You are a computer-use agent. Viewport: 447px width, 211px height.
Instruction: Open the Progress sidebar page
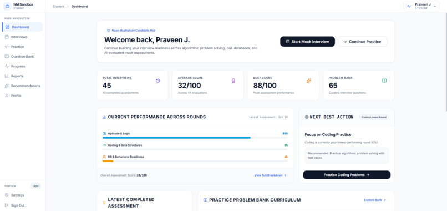(x=23, y=66)
